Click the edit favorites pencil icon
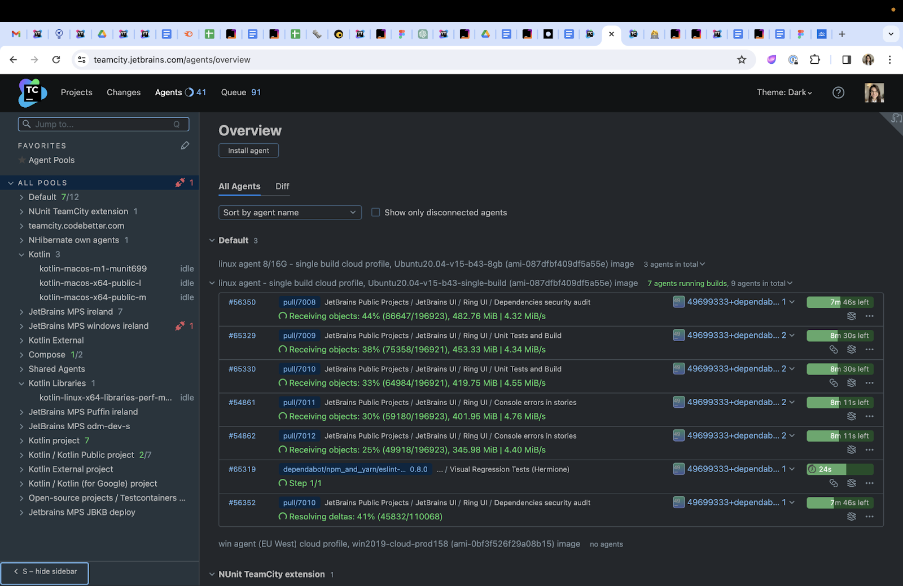Viewport: 903px width, 586px height. (x=185, y=146)
